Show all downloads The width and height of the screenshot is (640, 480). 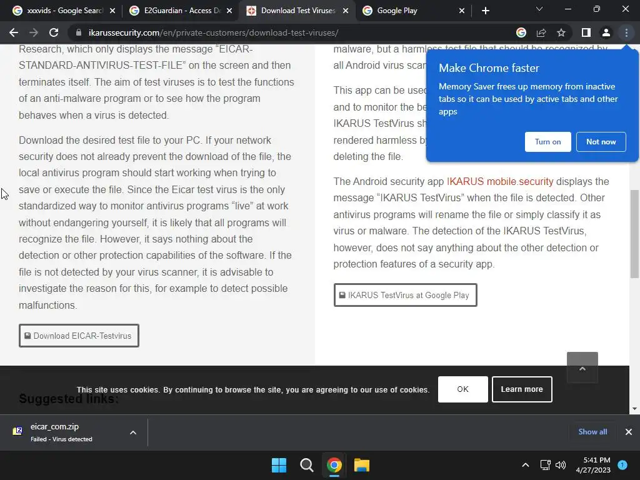point(592,432)
